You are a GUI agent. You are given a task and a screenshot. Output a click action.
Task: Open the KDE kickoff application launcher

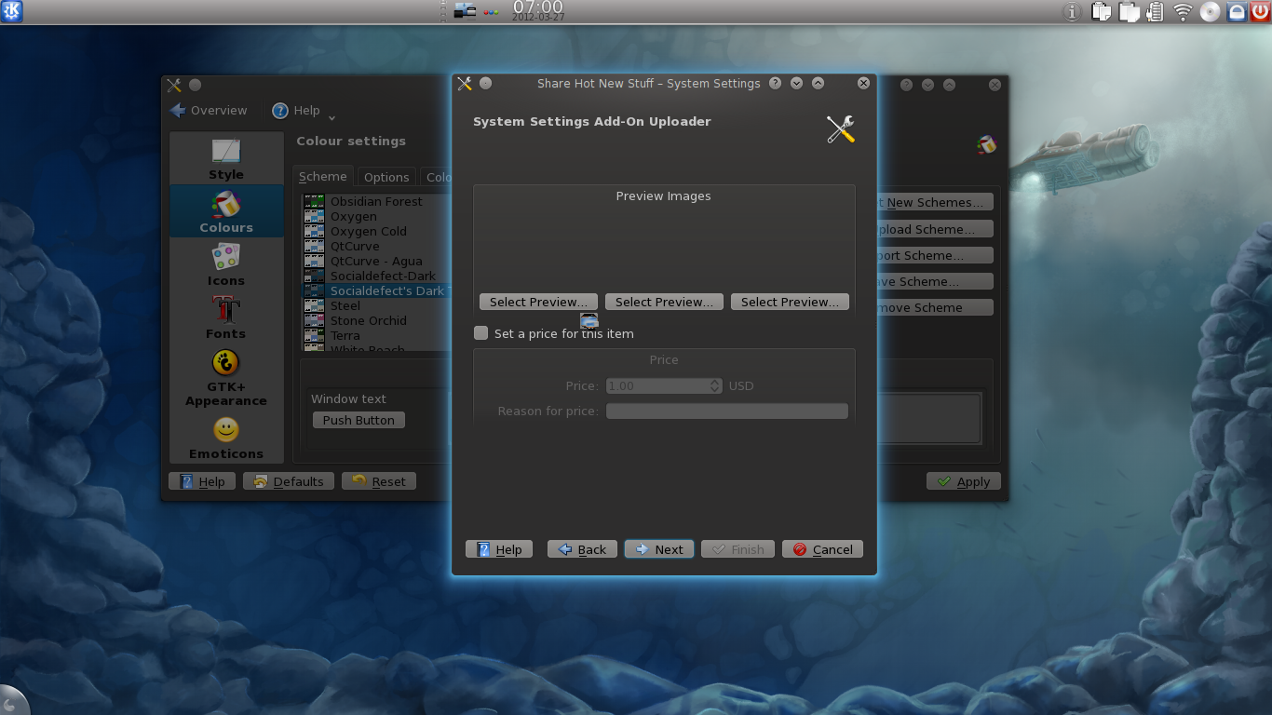pyautogui.click(x=11, y=11)
